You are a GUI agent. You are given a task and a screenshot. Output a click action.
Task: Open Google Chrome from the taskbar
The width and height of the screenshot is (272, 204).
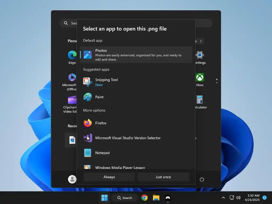click(x=144, y=198)
